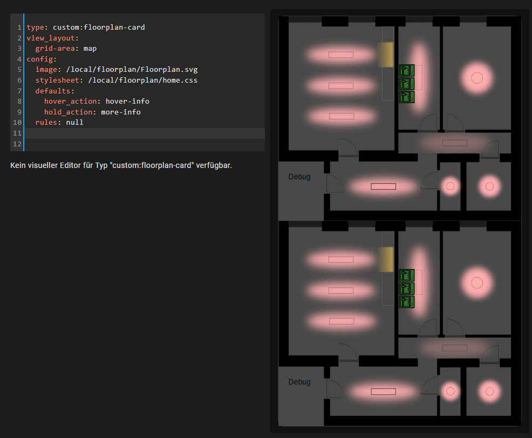532x438 pixels.
Task: Toggle first oval light in lower floorplan's big room
Action: click(x=341, y=259)
